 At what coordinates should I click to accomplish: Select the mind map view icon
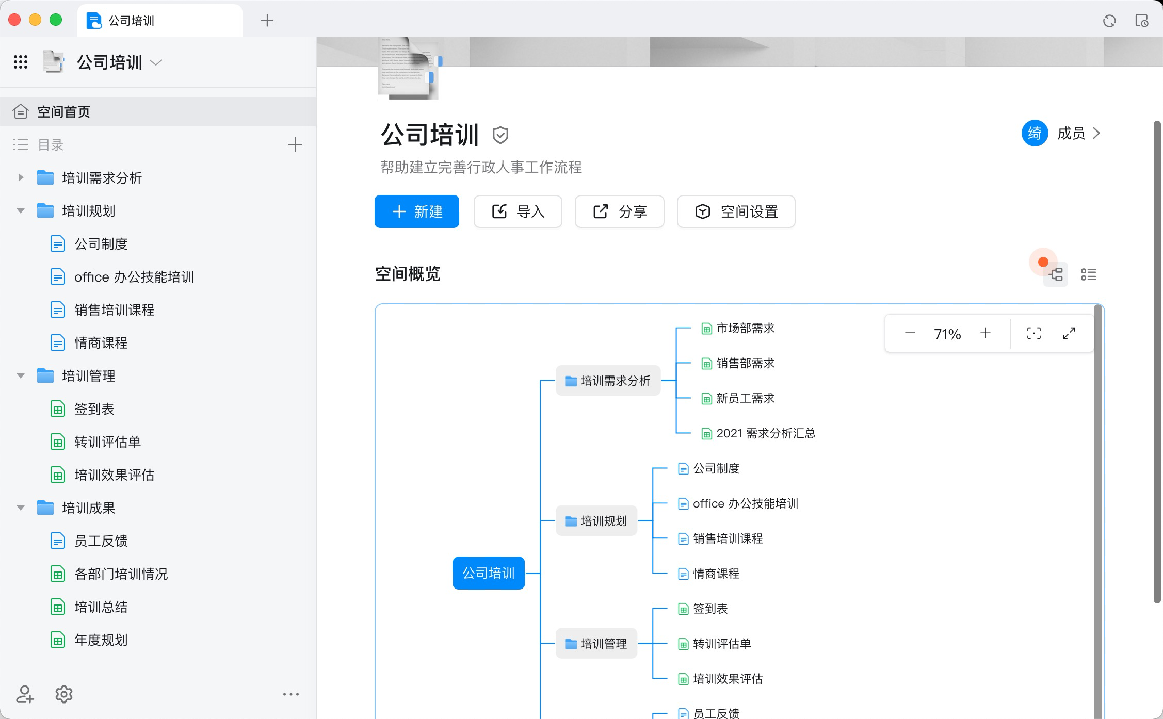[1056, 274]
